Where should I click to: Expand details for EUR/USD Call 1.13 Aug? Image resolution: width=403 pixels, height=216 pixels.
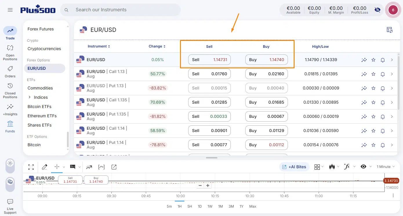coord(392,74)
